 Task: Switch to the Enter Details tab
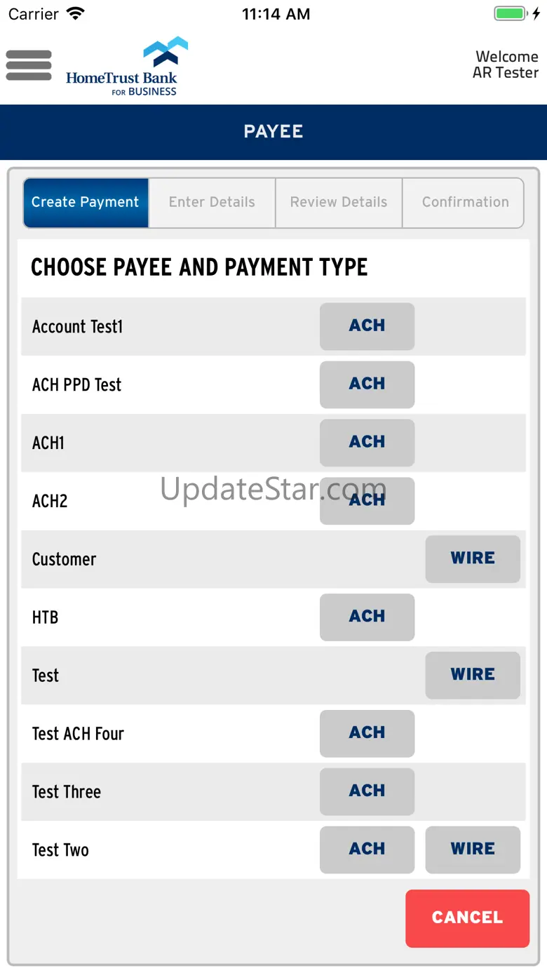coord(212,203)
